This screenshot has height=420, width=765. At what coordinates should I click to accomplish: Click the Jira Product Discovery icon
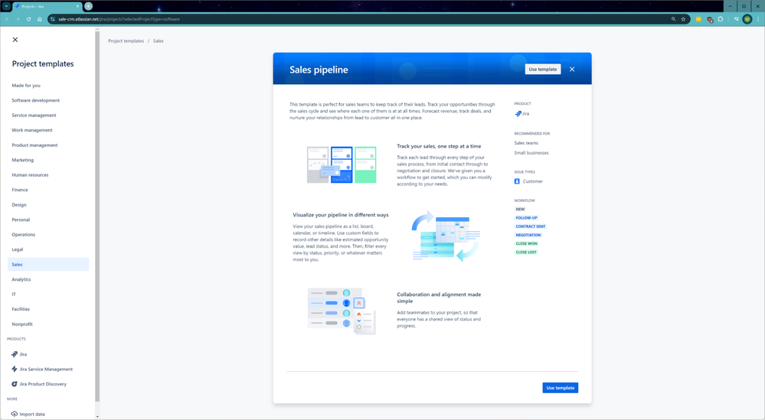14,384
